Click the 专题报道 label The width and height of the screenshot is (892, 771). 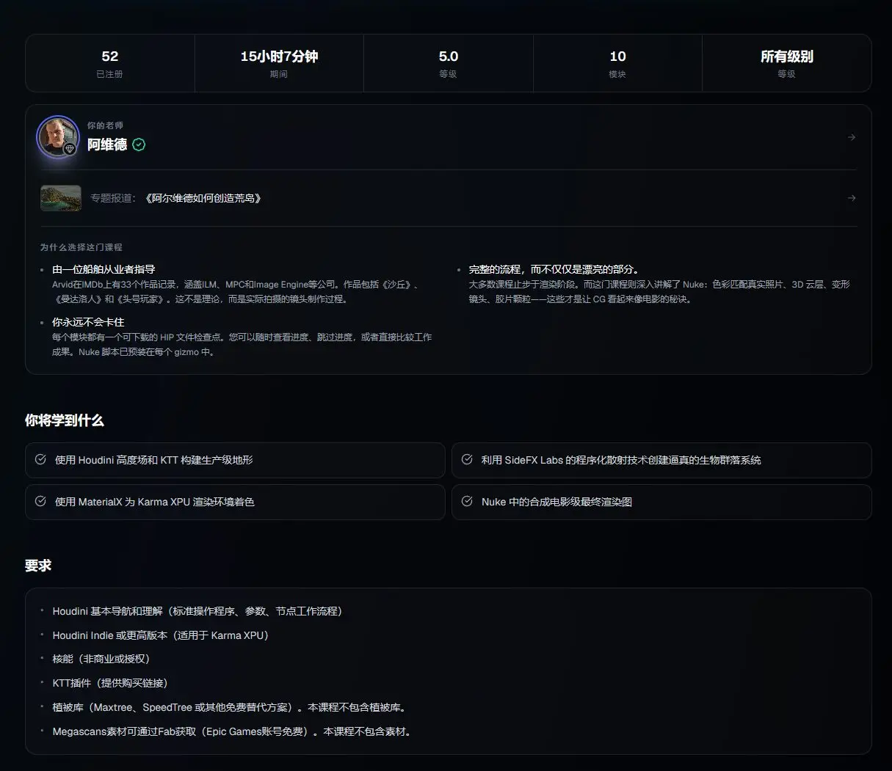coord(113,198)
